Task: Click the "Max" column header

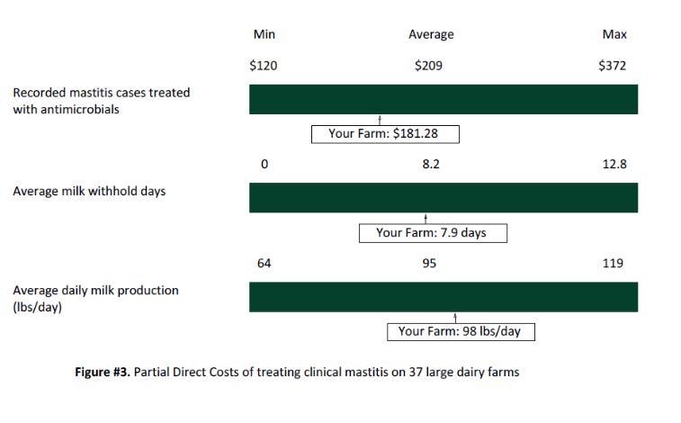Action: 614,34
